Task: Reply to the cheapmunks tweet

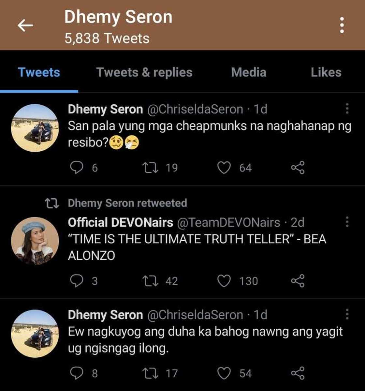Action: pos(77,168)
